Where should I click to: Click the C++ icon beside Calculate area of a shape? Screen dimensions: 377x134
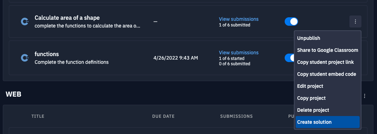pyautogui.click(x=25, y=22)
